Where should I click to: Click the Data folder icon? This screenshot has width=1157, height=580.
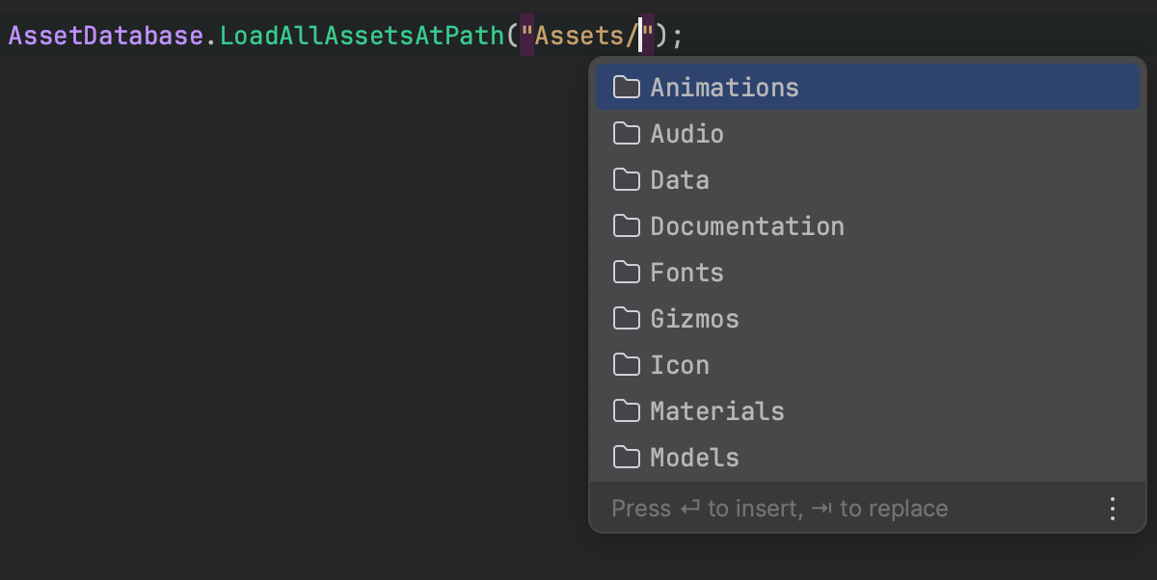[x=627, y=180]
